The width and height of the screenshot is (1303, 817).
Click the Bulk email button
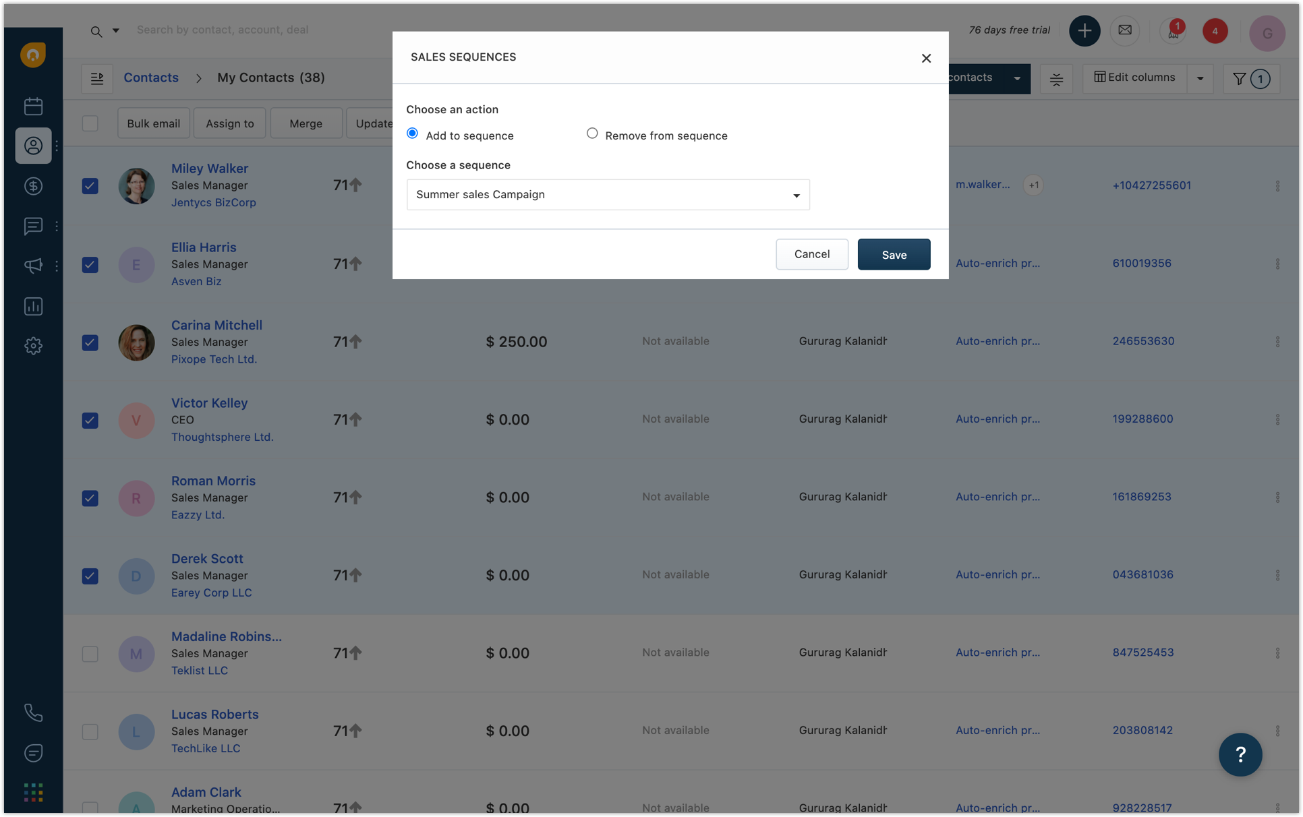(x=153, y=123)
